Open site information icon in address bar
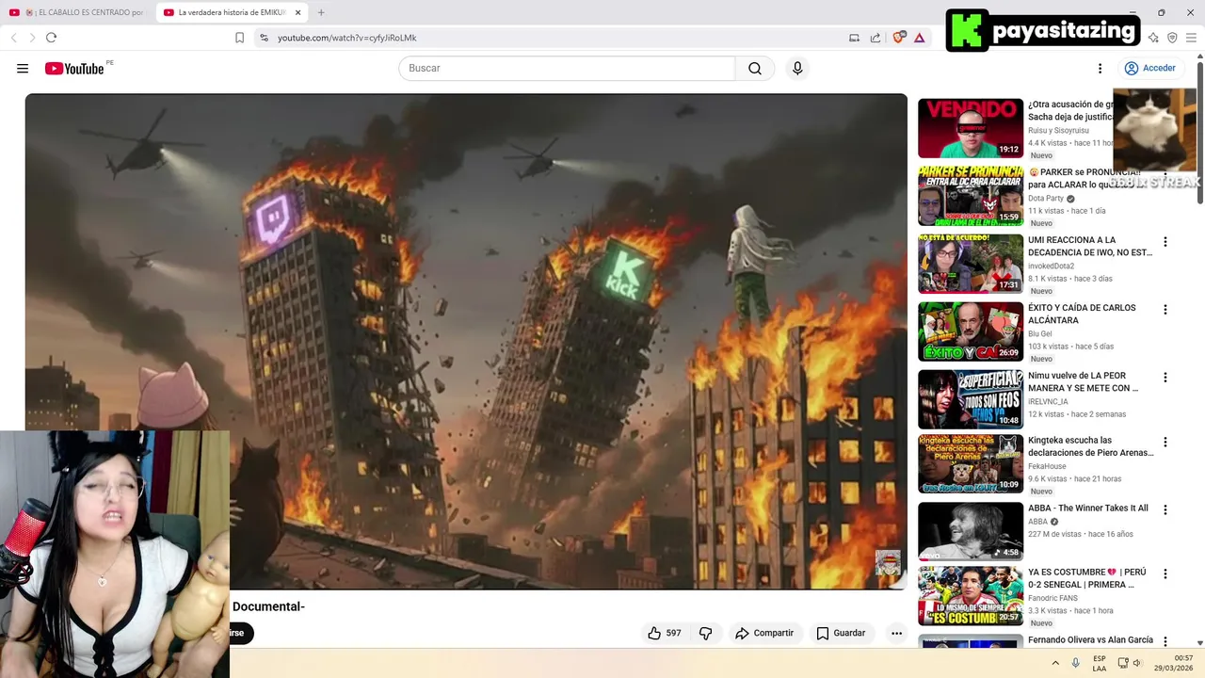The width and height of the screenshot is (1205, 678). point(265,38)
